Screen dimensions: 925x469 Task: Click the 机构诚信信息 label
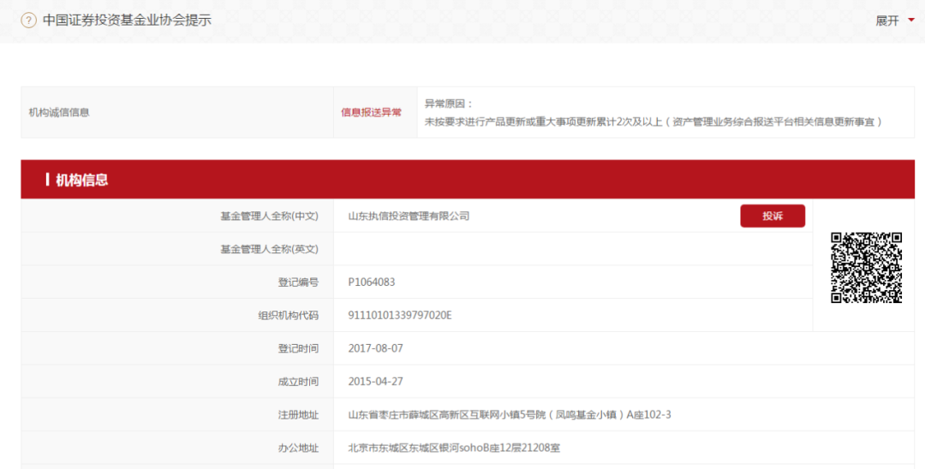[x=59, y=112]
